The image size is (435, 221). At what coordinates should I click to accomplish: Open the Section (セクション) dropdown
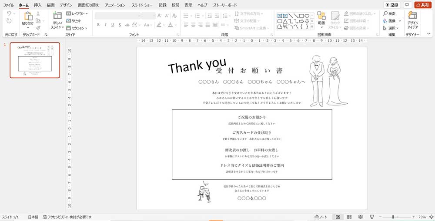point(77,28)
